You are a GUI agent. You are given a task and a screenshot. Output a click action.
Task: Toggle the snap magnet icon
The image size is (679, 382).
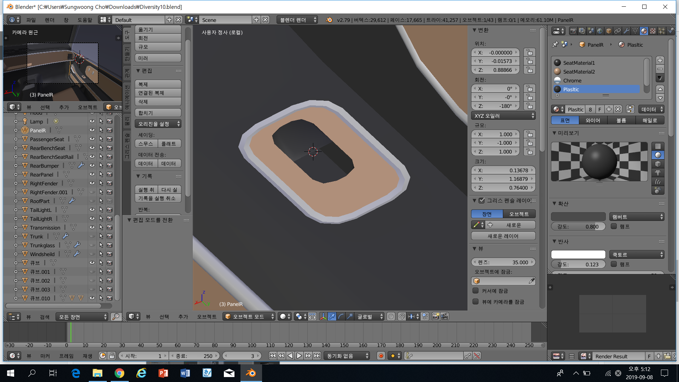[402, 317]
